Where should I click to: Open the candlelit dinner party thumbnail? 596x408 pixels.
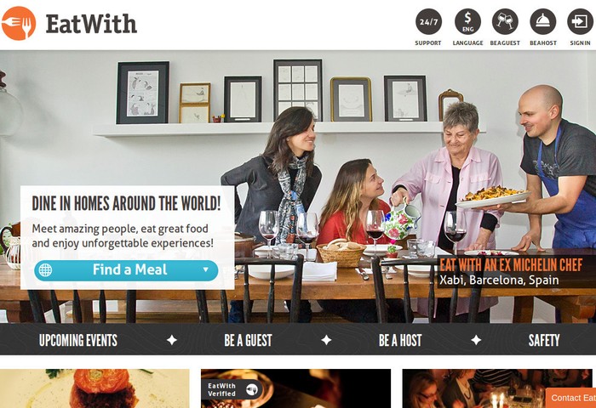pos(497,388)
